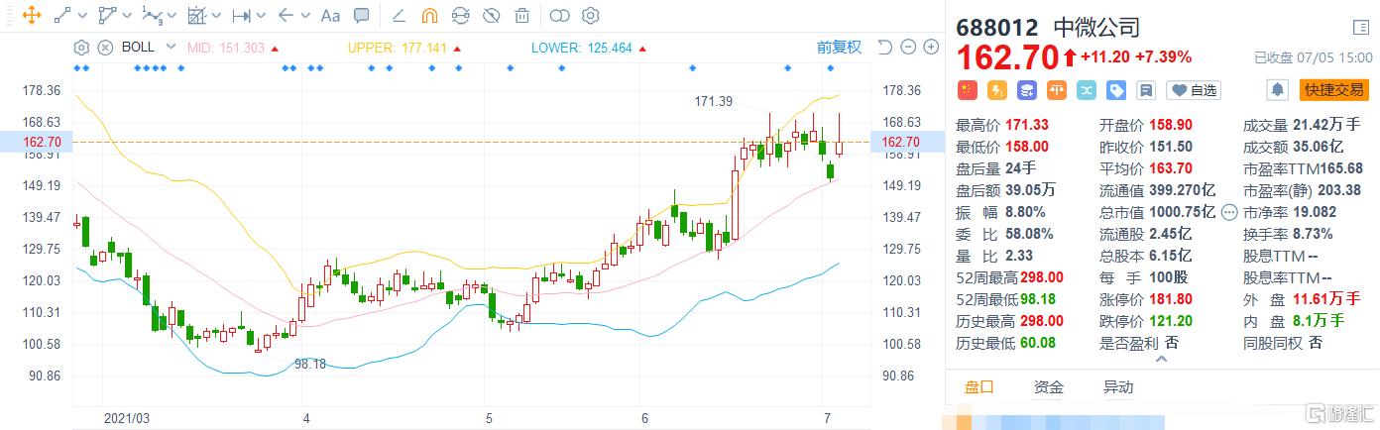Click the orange lightning level icon
Image resolution: width=1380 pixels, height=430 pixels.
point(996,90)
